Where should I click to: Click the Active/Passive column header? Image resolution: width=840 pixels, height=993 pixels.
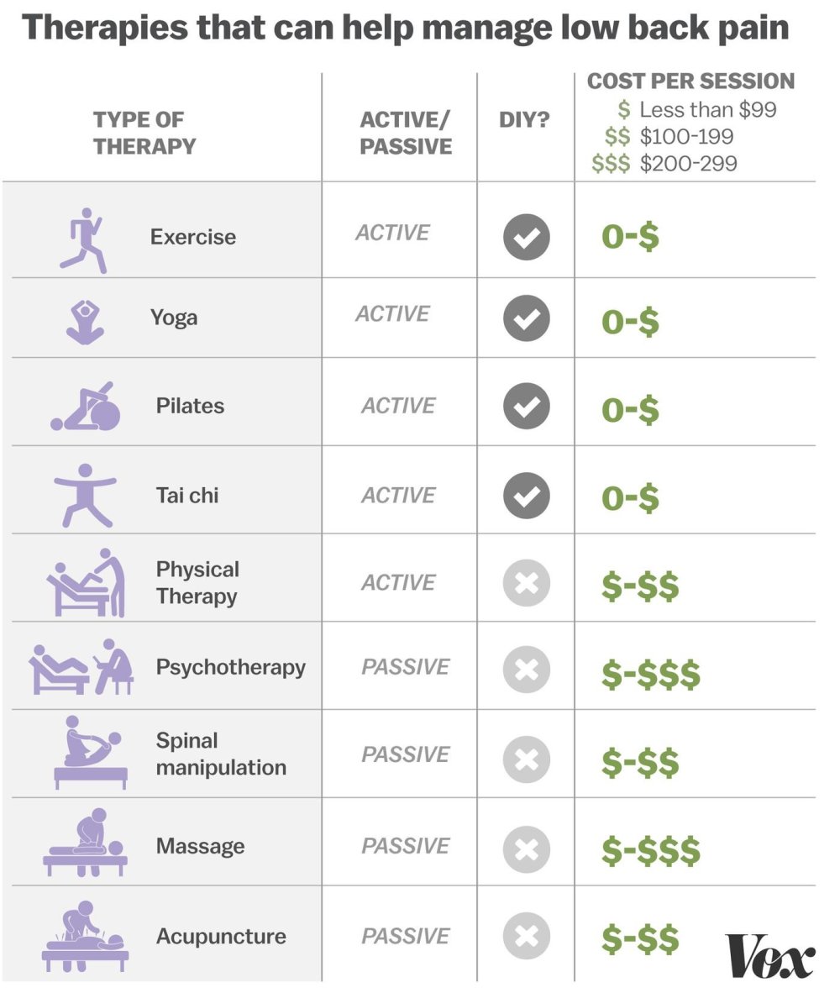coord(406,133)
